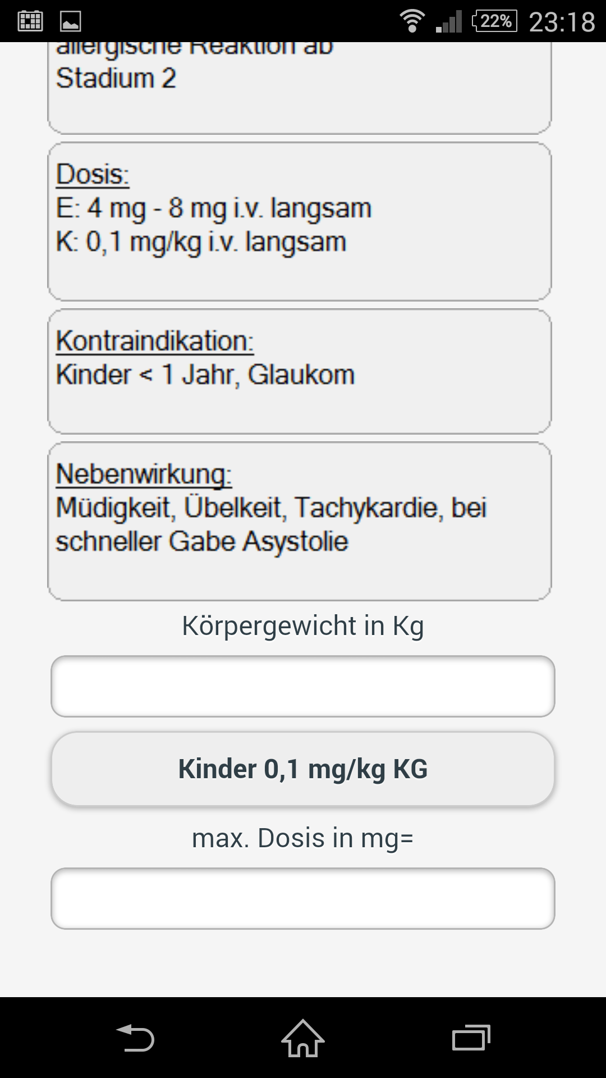Click the max. Dosis in mg result field
Image resolution: width=606 pixels, height=1078 pixels.
point(303,898)
